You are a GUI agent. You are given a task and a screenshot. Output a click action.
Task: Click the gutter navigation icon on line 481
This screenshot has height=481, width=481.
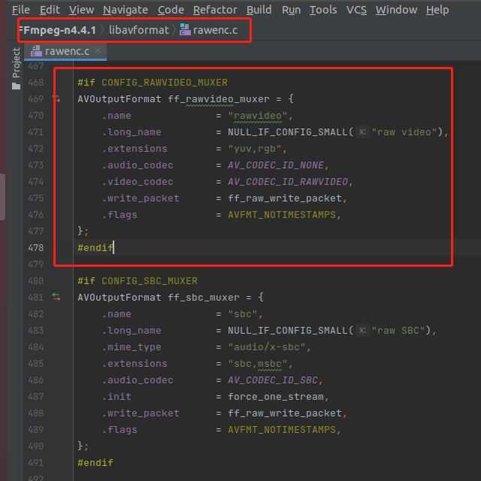coord(56,297)
